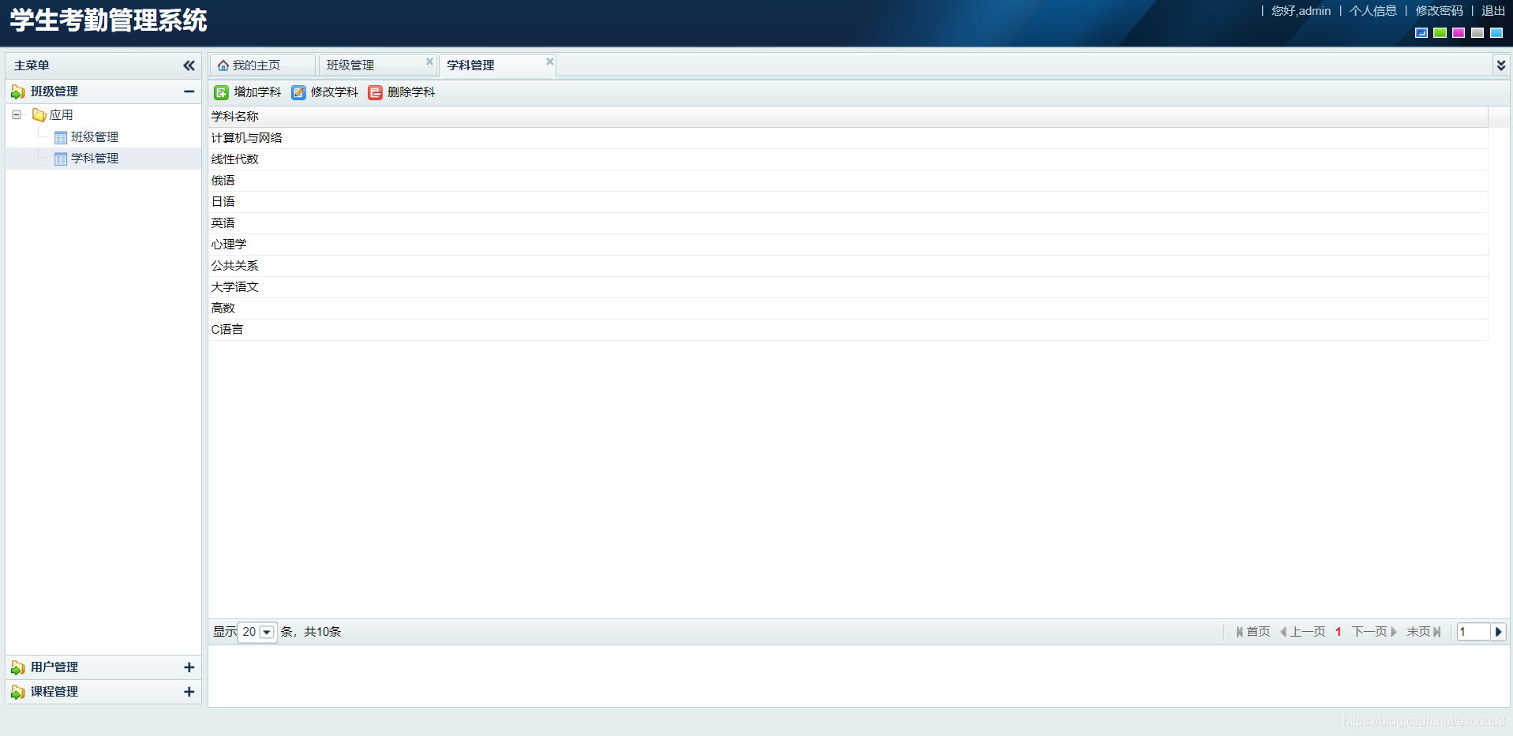Select the blue theme swatch

click(1421, 32)
